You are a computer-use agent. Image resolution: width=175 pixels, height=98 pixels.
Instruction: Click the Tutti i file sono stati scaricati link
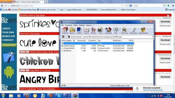coord(153,90)
